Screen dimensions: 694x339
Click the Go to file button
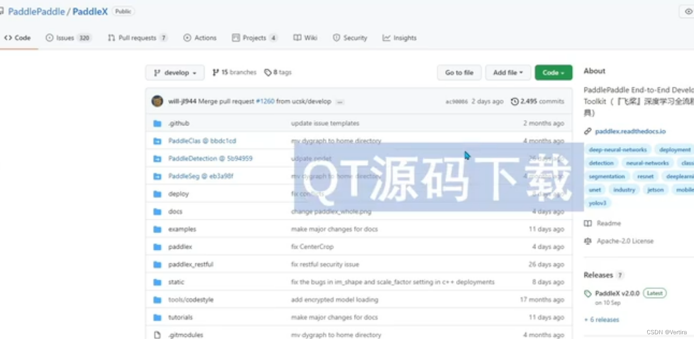459,72
